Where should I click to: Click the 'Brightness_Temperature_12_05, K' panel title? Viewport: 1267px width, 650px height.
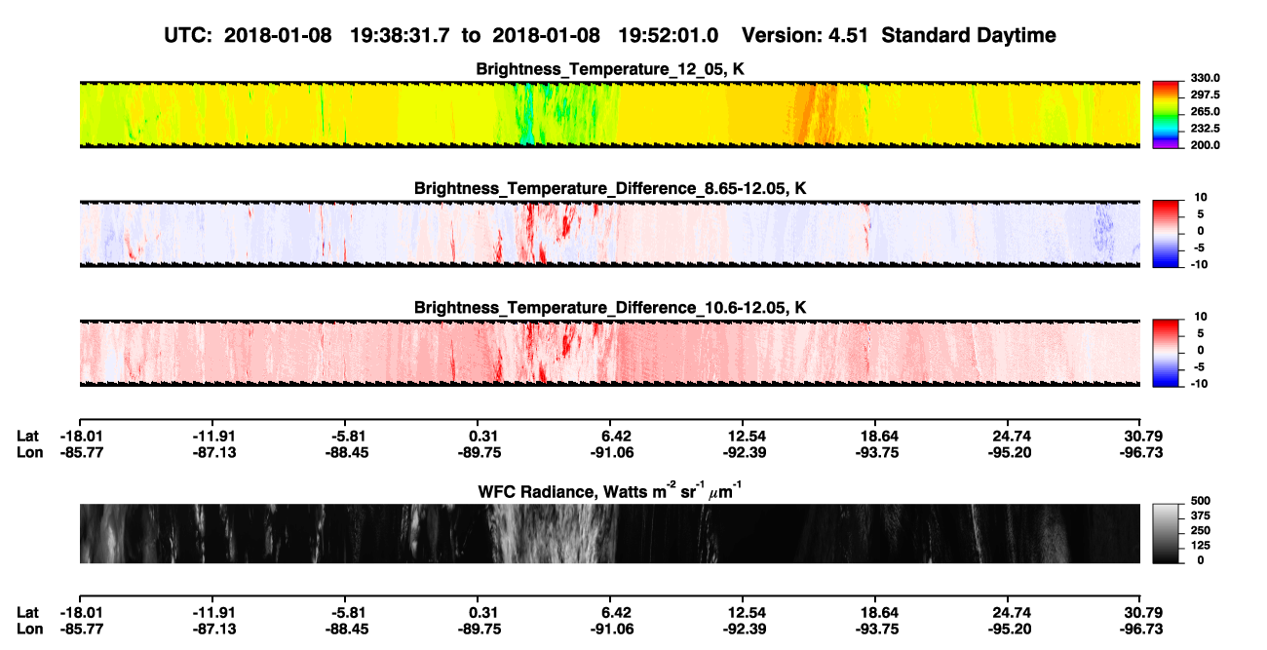[x=610, y=69]
